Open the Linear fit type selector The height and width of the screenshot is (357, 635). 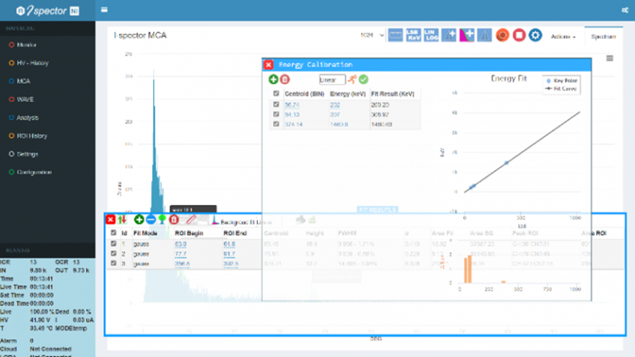click(333, 79)
